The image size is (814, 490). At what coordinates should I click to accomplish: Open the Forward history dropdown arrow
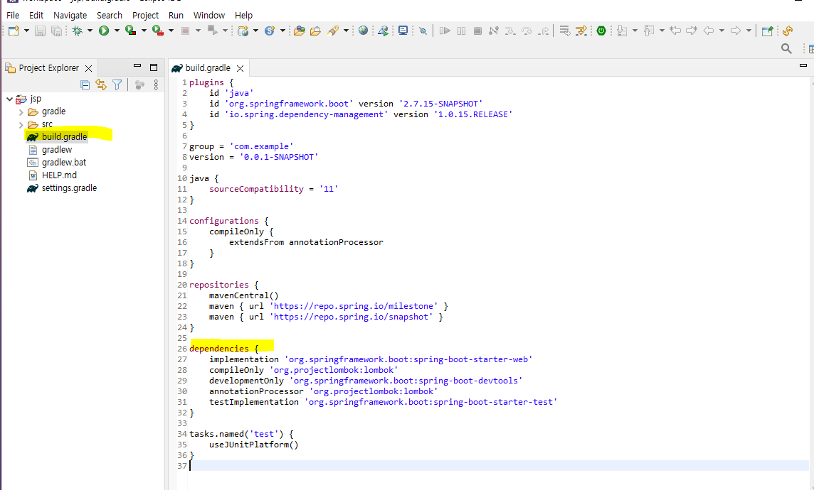tap(749, 31)
